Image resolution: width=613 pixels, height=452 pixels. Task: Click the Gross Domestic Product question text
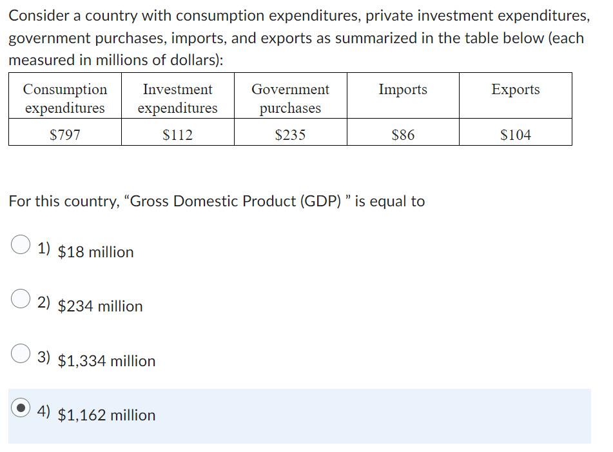click(x=216, y=201)
